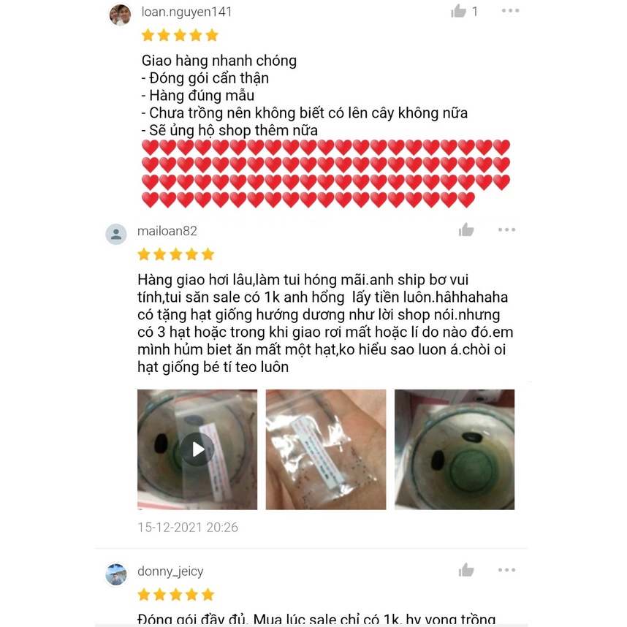Image resolution: width=627 pixels, height=627 pixels.
Task: Like donny_jeicy's review with thumbs-up
Action: [x=465, y=570]
